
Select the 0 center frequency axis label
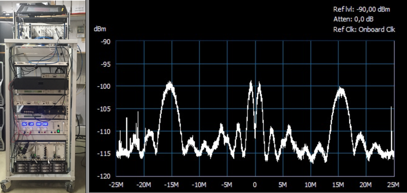tap(255, 185)
